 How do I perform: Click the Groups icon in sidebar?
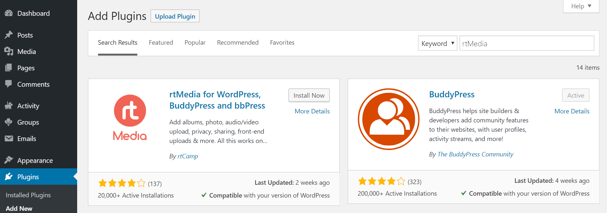tap(9, 122)
